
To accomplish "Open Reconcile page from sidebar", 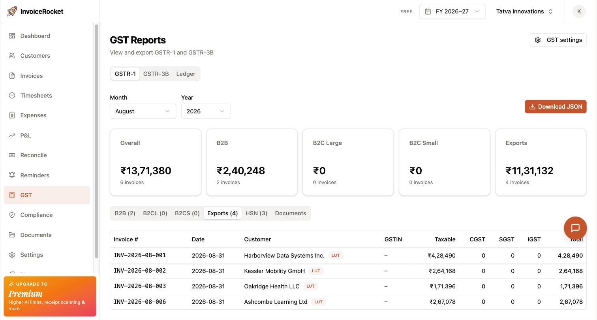I will (47, 155).
